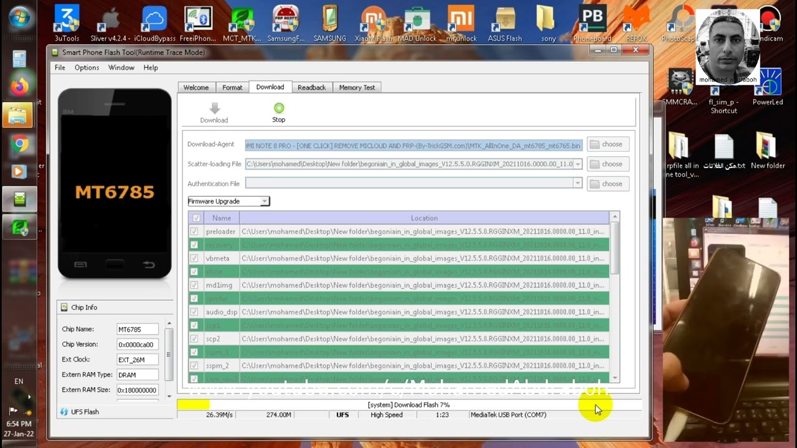Click the Location column header
Screen dimensions: 797x448
pyautogui.click(x=424, y=218)
